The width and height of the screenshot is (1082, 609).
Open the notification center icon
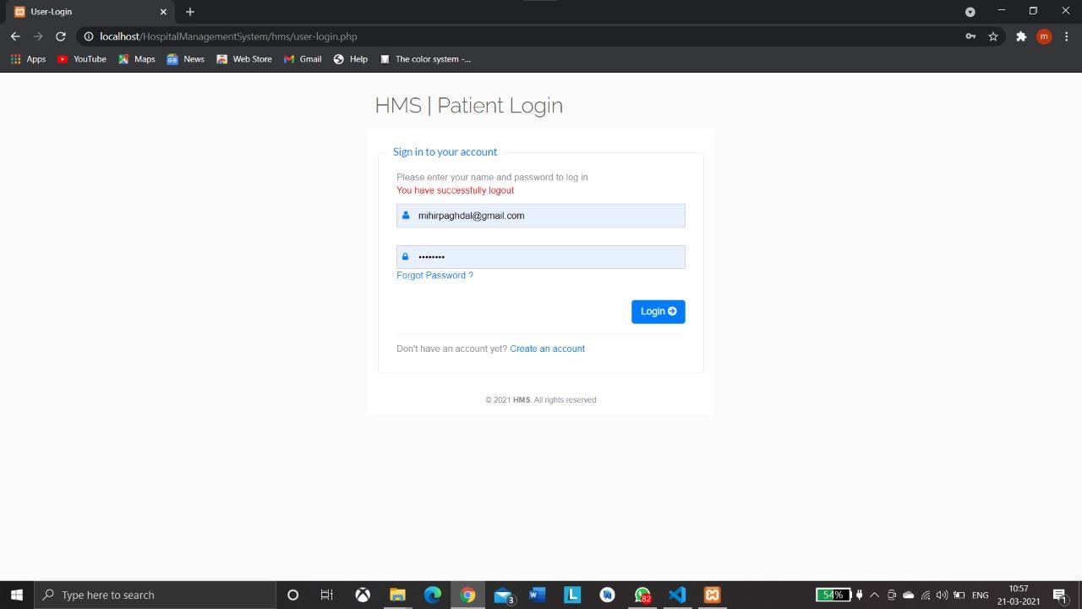[1059, 595]
